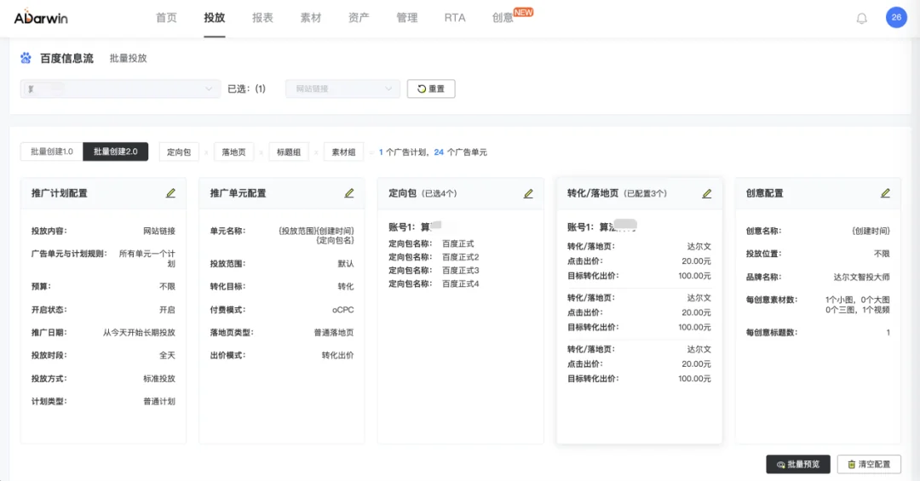Click 百度正式4 targeting package name
Image resolution: width=920 pixels, height=481 pixels.
pyautogui.click(x=461, y=283)
